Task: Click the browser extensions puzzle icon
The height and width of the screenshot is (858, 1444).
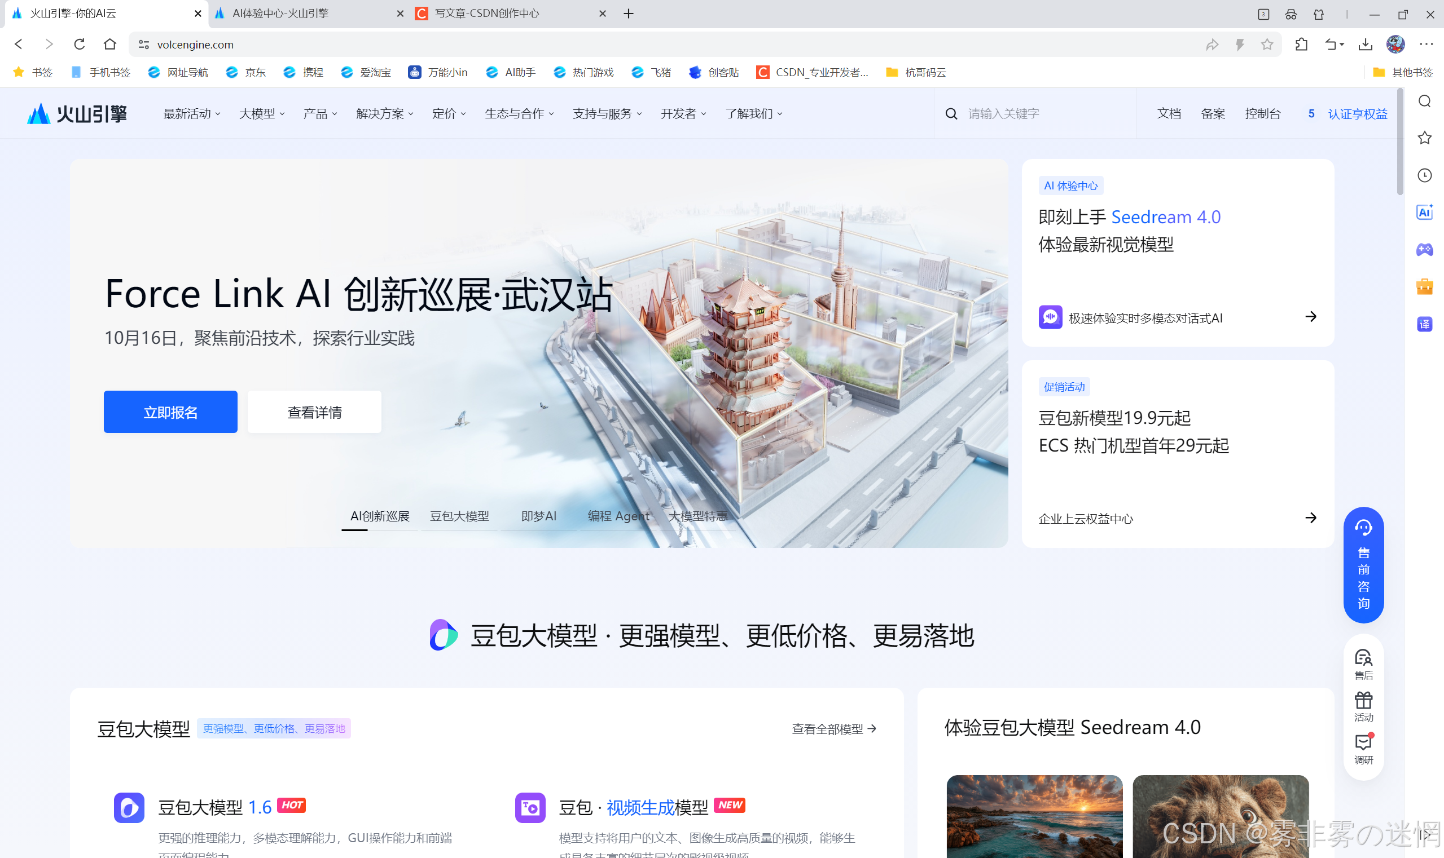Action: [x=1301, y=45]
